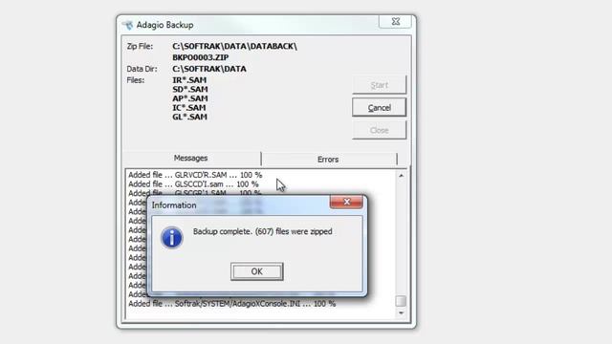
Task: Close the Adagio Backup window
Action: [395, 21]
